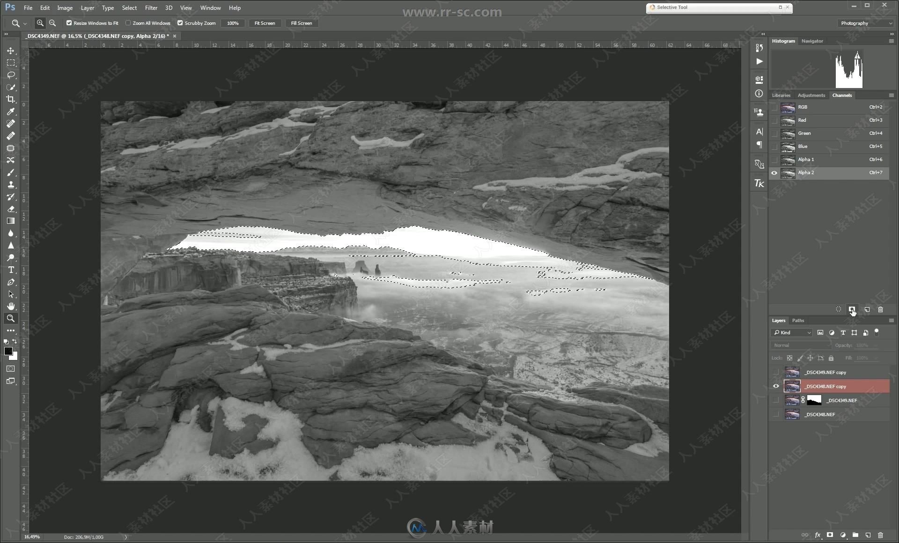The height and width of the screenshot is (543, 899).
Task: Click foreground color swatch
Action: point(7,351)
